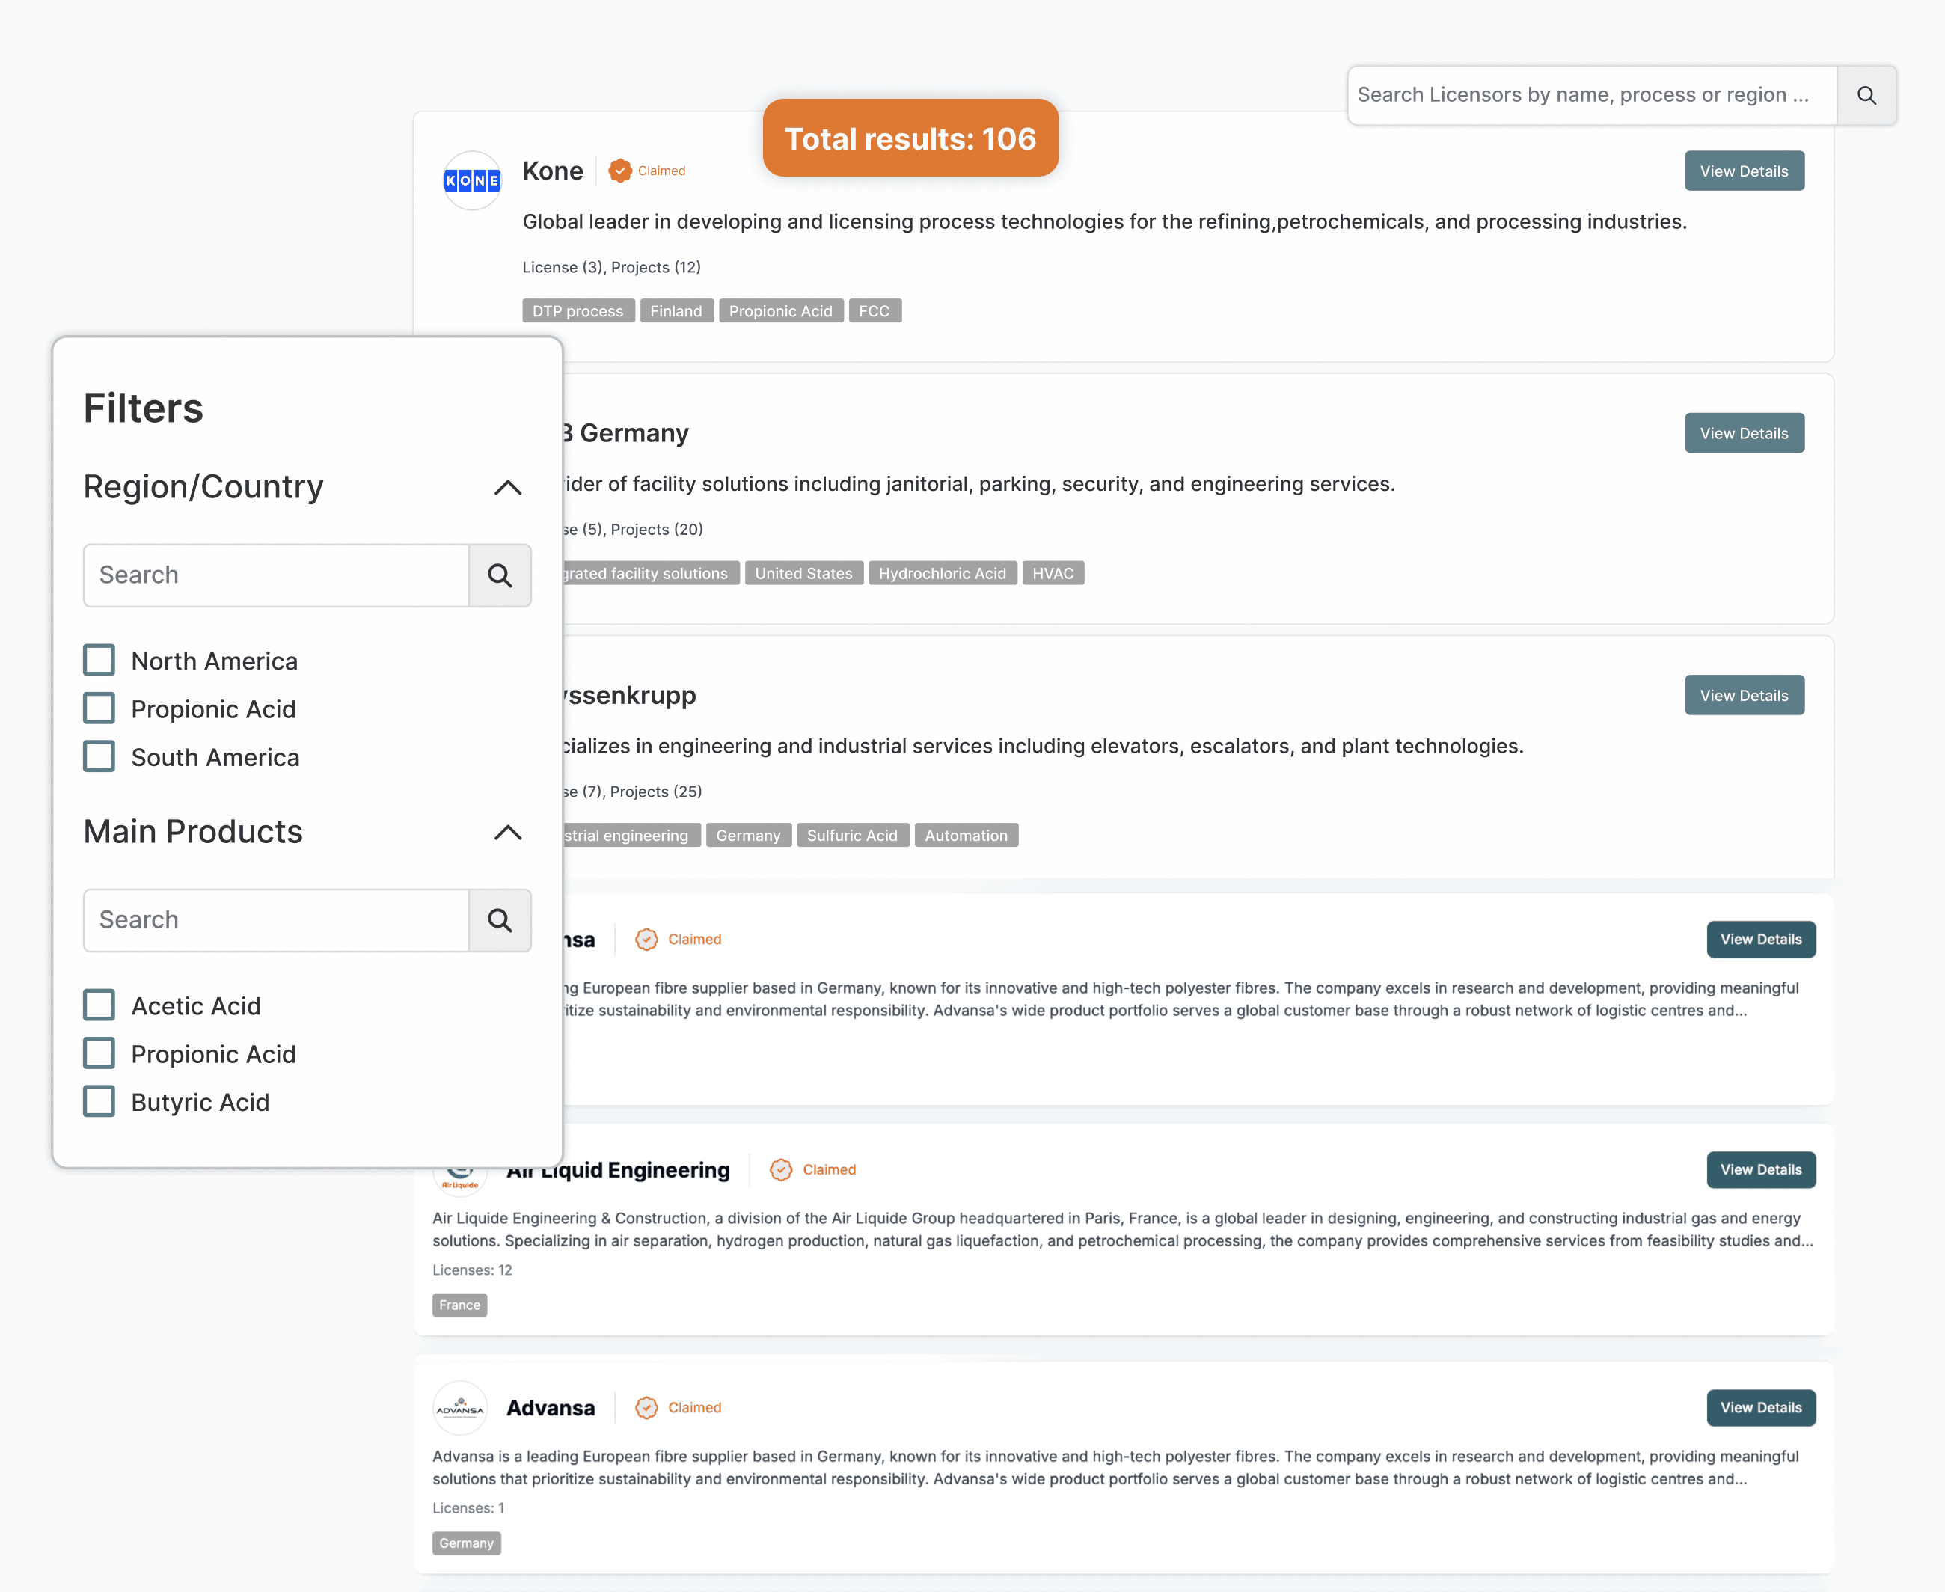Click the claimed badge icon beside Kone

tap(621, 171)
